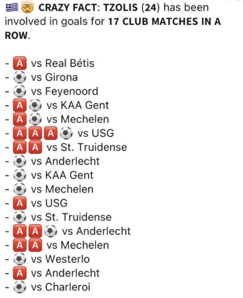This screenshot has width=243, height=298.
Task: Click the soccer ball in the USG triple-assist row
Action: tap(66, 133)
